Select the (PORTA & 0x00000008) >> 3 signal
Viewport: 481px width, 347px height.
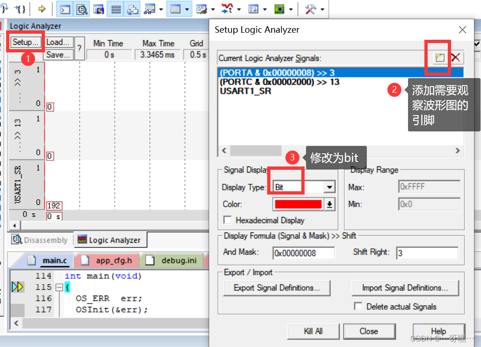pos(341,73)
